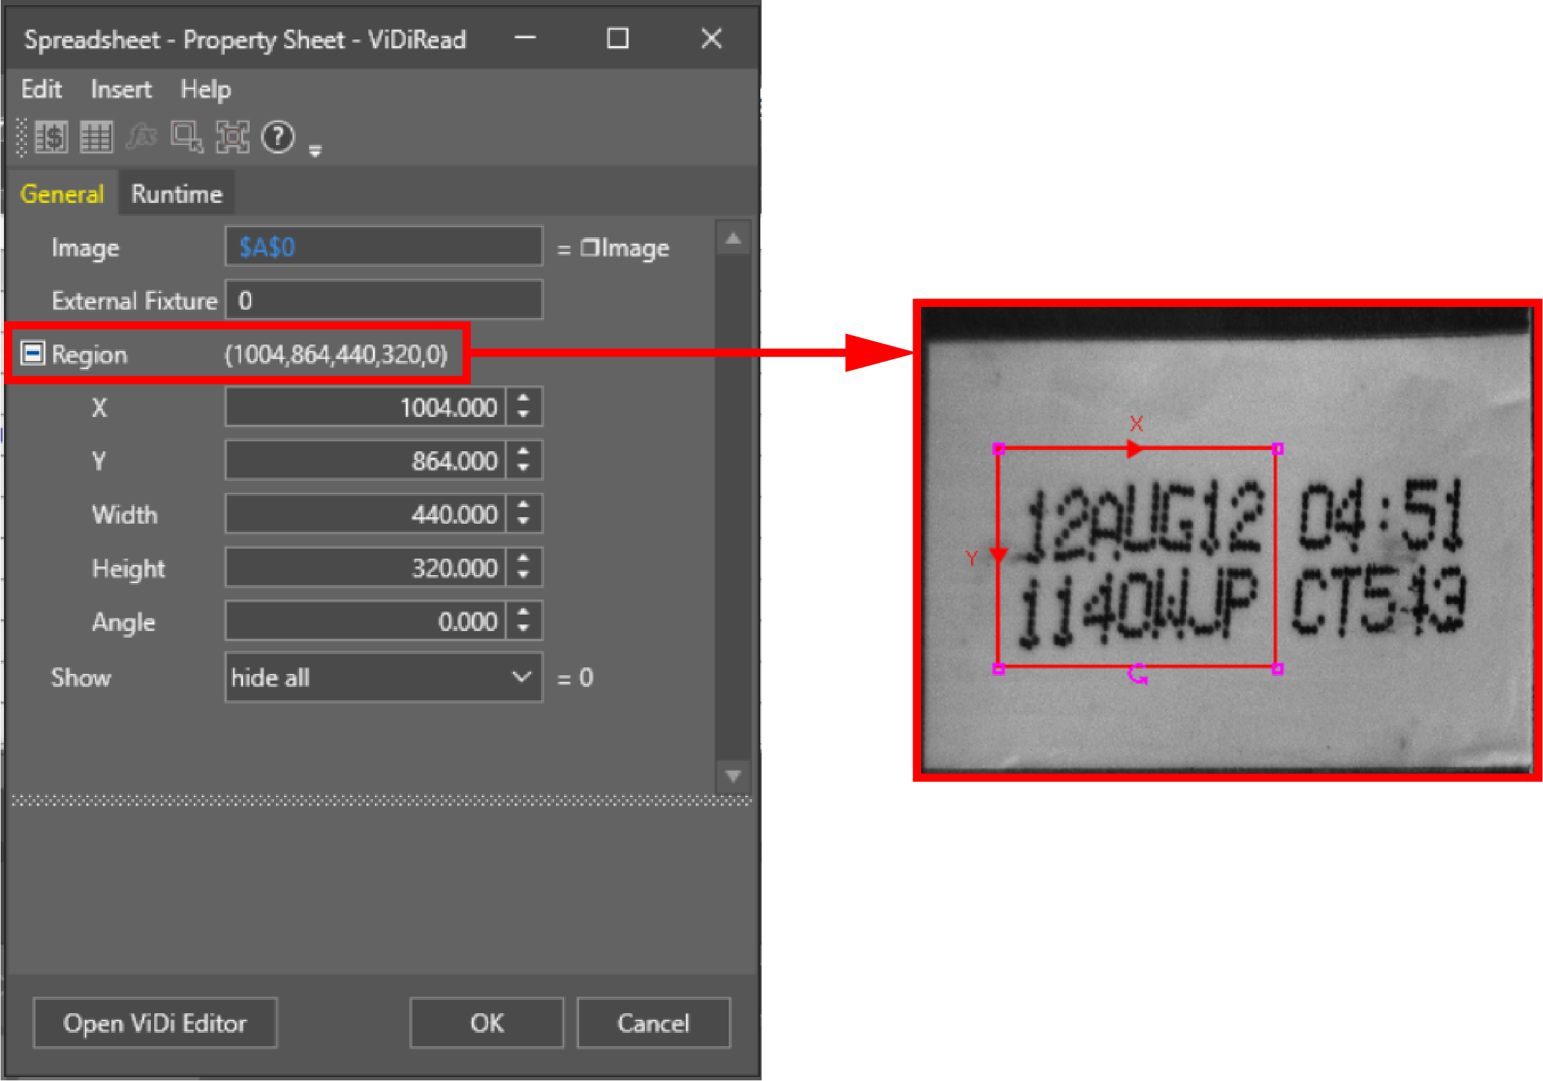Open the toolbar overflow options arrow
The image size is (1543, 1081).
[x=315, y=150]
